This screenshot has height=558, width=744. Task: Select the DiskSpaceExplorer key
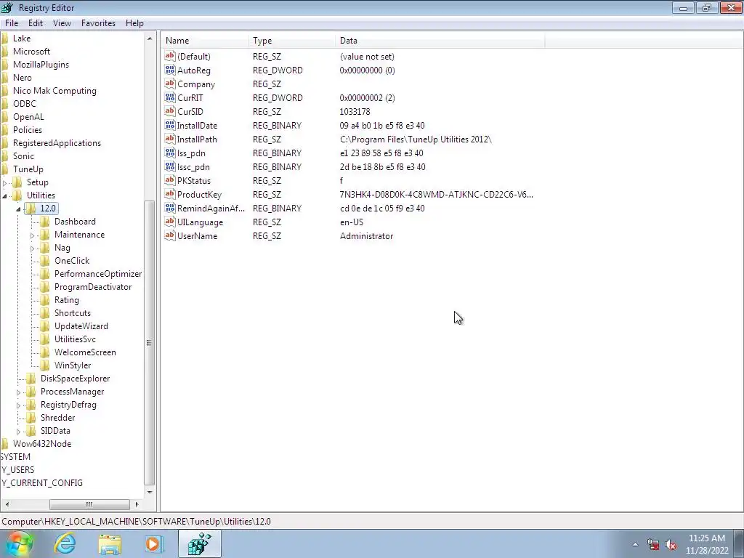tap(75, 378)
